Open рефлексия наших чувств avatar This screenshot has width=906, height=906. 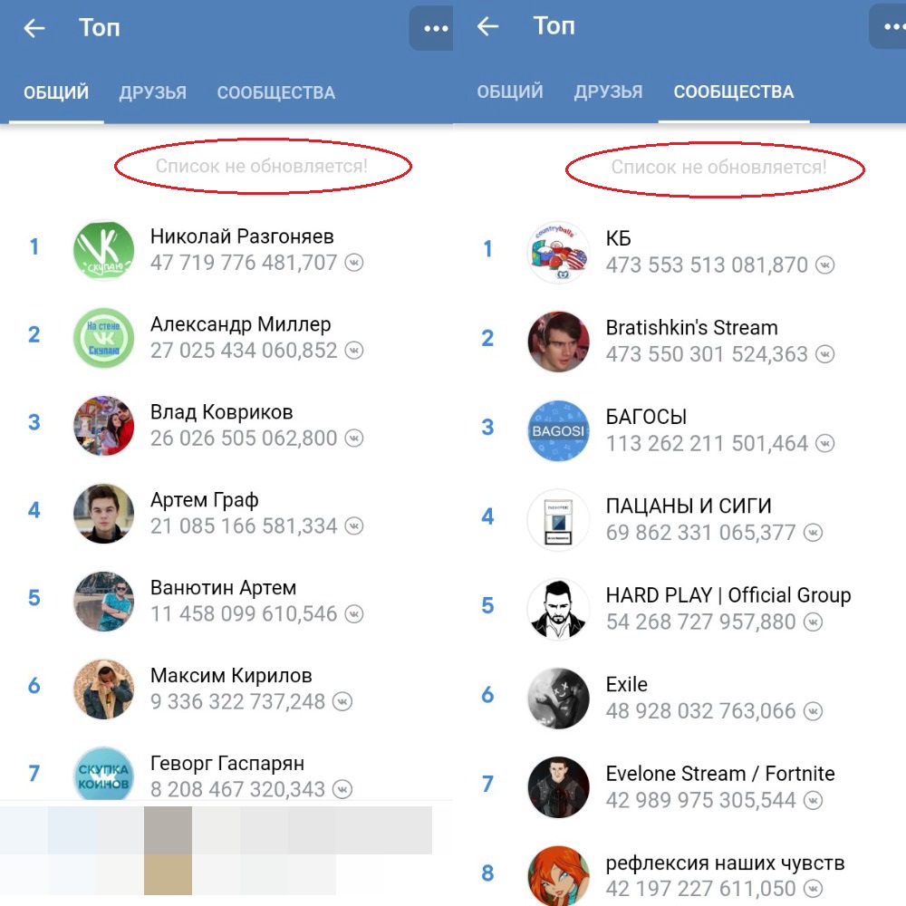pos(558,875)
